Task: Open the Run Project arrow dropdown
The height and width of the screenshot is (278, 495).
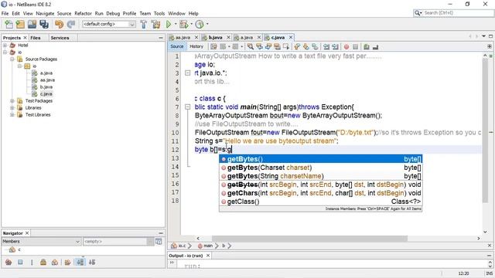Action: point(176,24)
